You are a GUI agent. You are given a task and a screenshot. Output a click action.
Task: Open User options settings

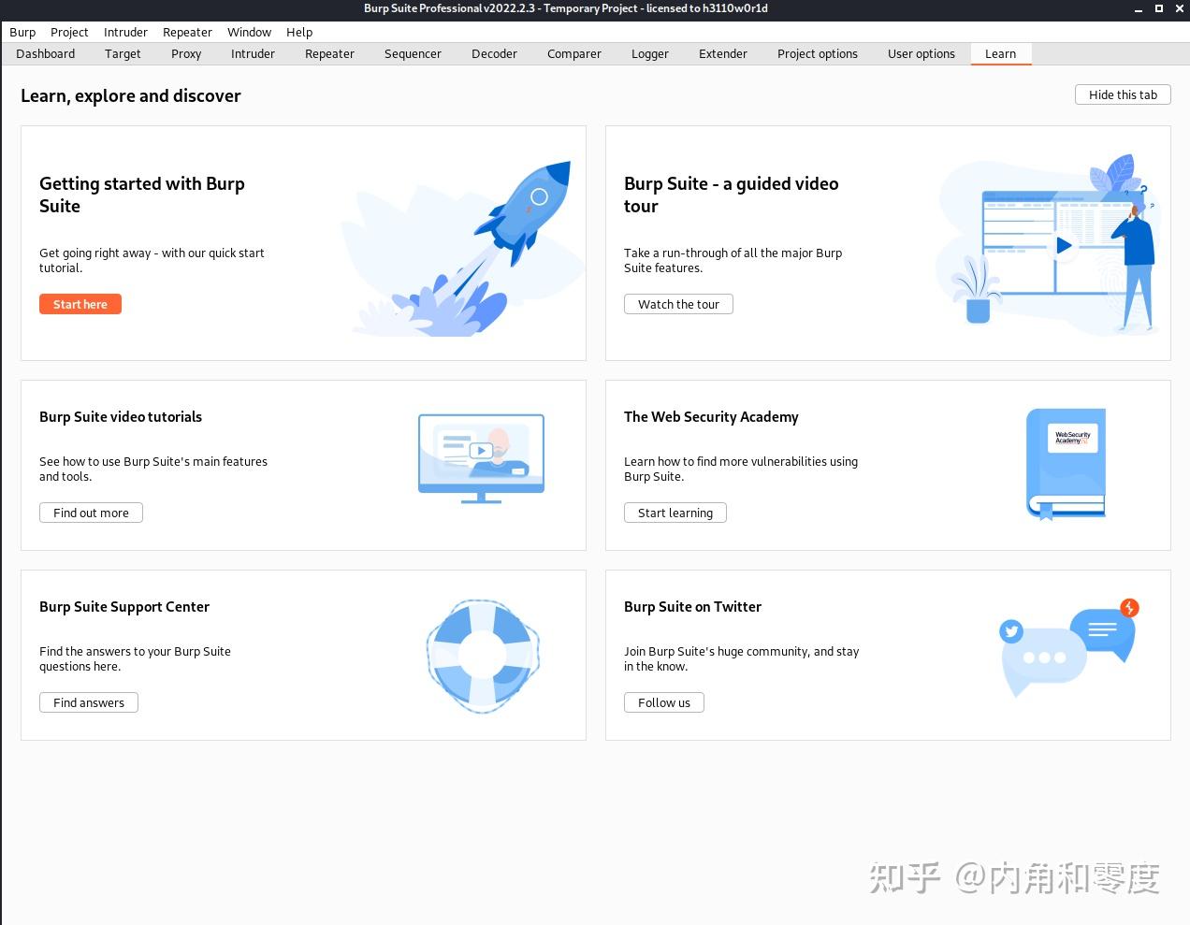point(922,53)
